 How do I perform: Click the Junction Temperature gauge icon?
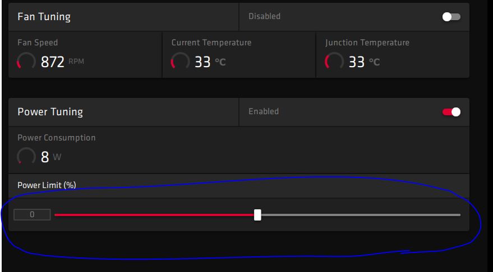(x=334, y=62)
